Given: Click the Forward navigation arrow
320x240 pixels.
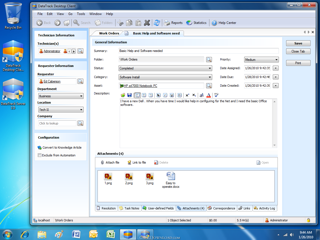Looking at the screenshot, I should pos(57,23).
